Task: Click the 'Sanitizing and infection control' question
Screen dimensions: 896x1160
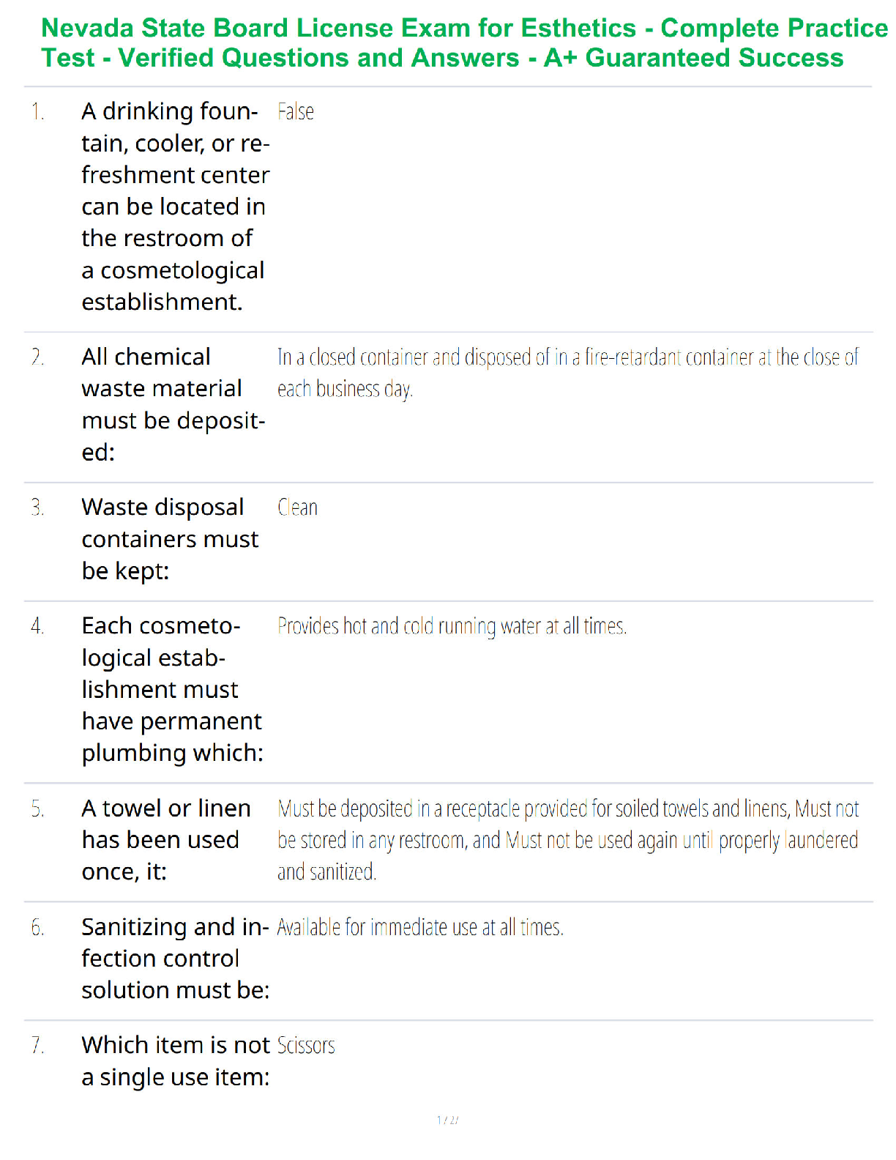Action: 176,959
